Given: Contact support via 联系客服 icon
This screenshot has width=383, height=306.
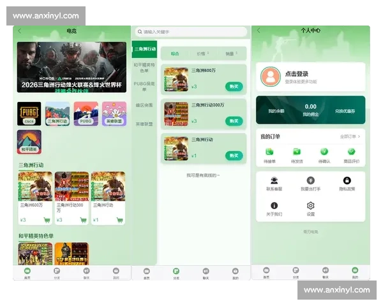Looking at the screenshot, I should coord(274,180).
